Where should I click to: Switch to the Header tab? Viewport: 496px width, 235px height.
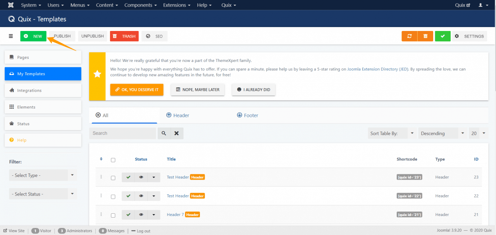[x=177, y=115]
